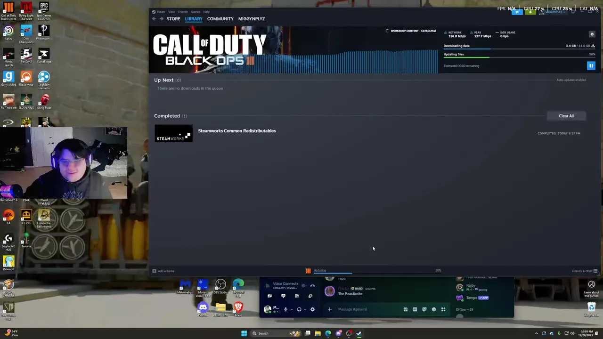603x339 pixels.
Task: Open the Help menu in Steam
Action: 206,12
